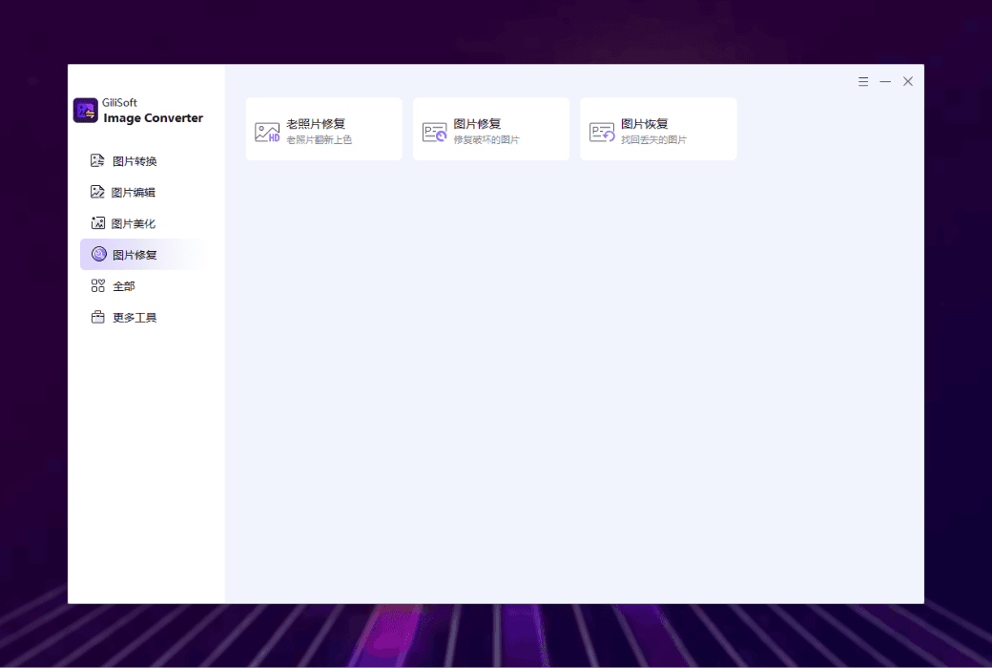The height and width of the screenshot is (668, 992).
Task: Click the 图片恢复 card's recovery icon
Action: pyautogui.click(x=602, y=132)
